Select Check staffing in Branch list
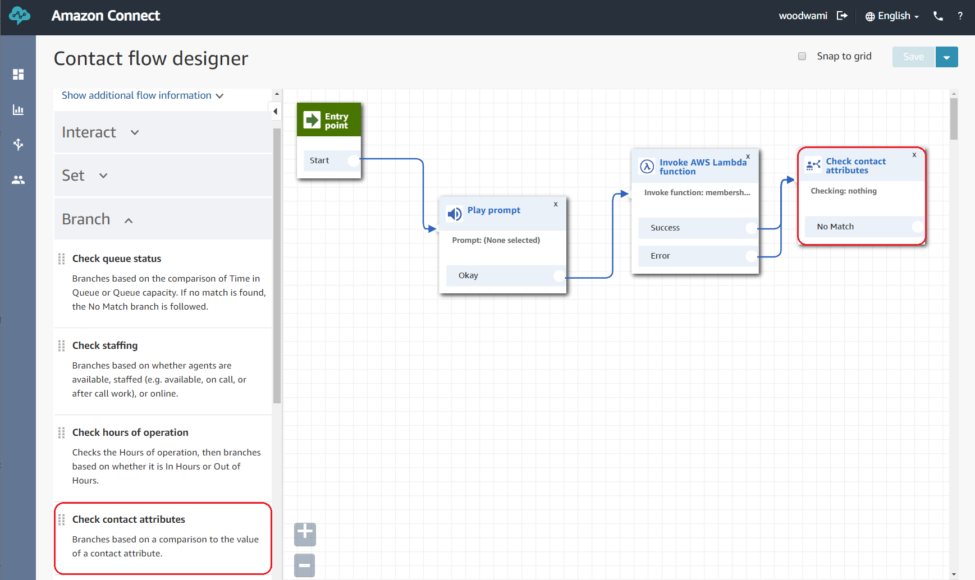975x580 pixels. (105, 346)
